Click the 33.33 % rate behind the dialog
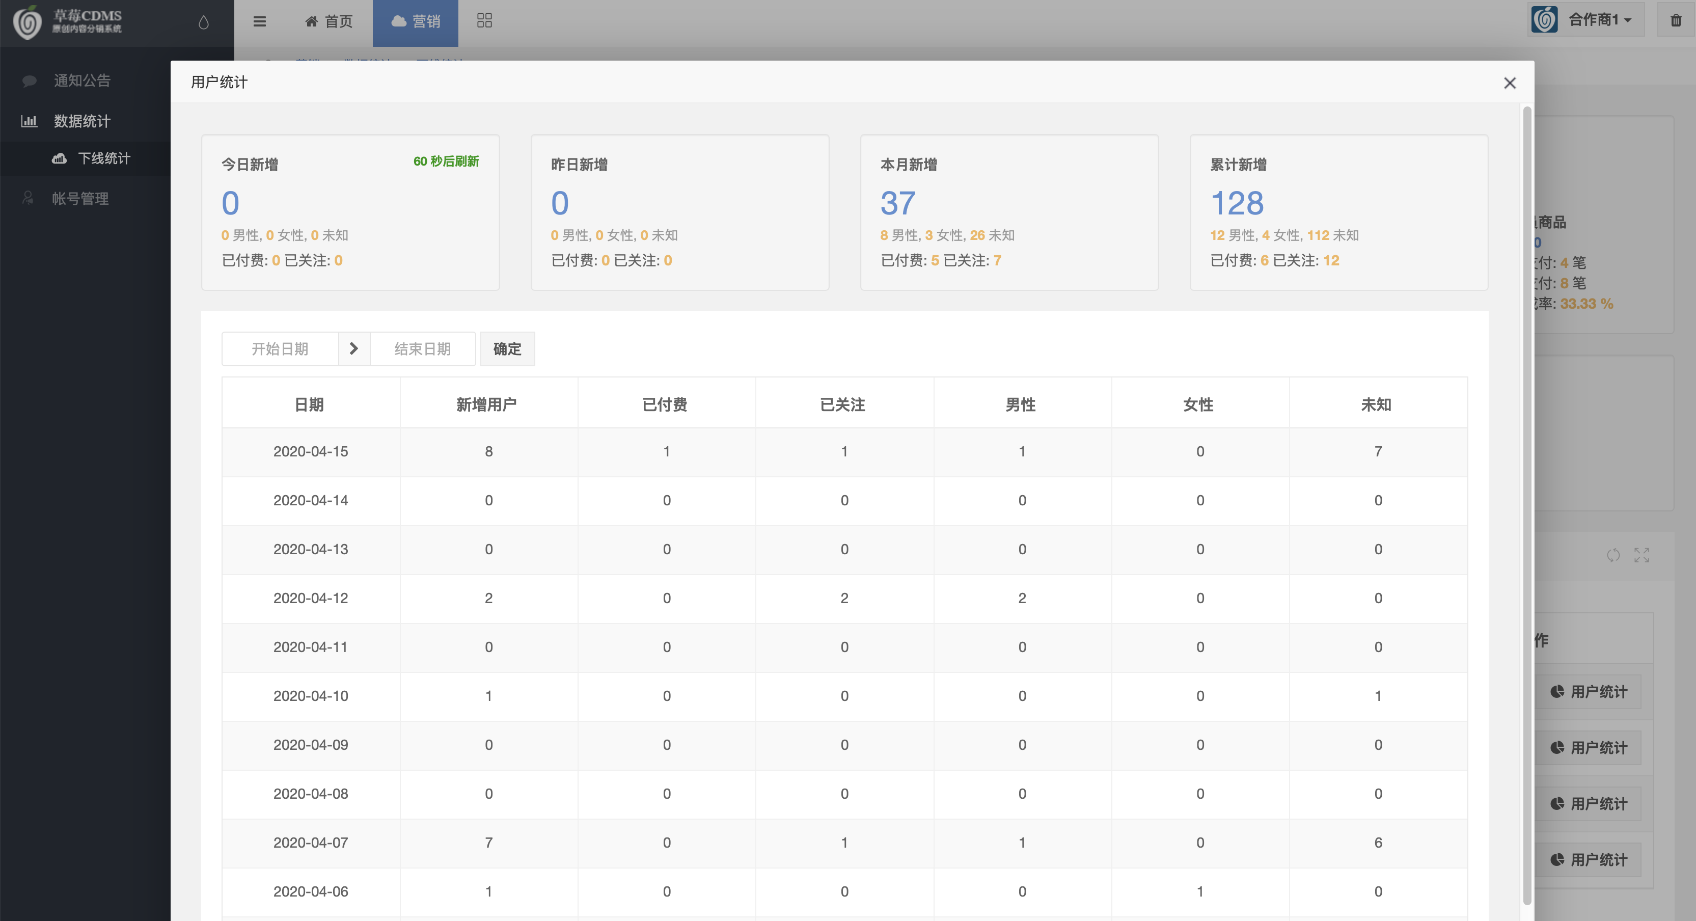Image resolution: width=1696 pixels, height=921 pixels. (x=1586, y=304)
